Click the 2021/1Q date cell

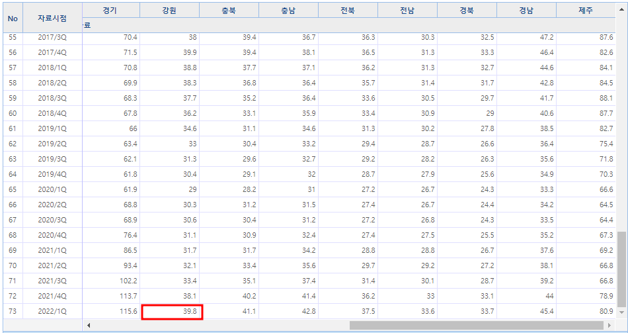pyautogui.click(x=52, y=251)
